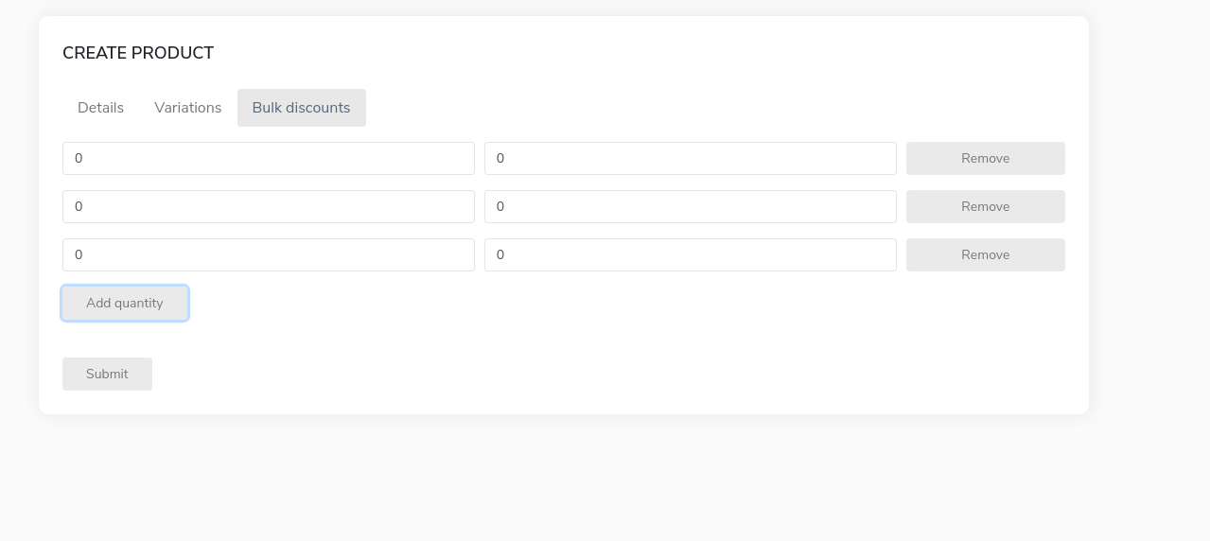Click the top Remove button
Screen dimensions: 1210x541
985,159
